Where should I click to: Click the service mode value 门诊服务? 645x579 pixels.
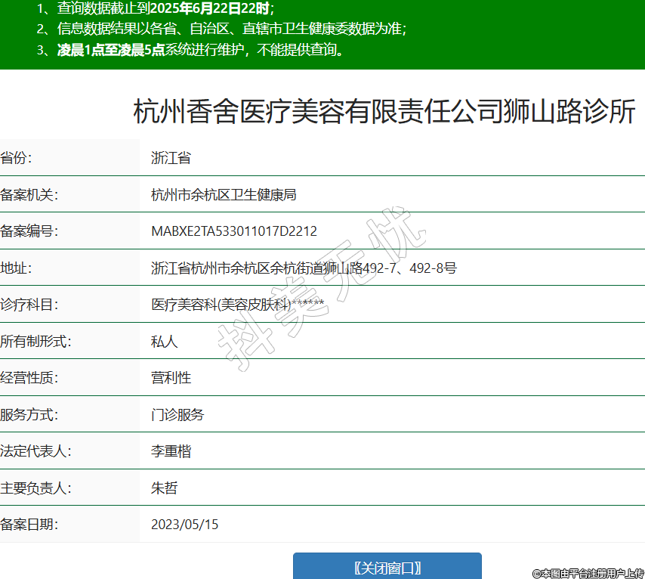177,415
